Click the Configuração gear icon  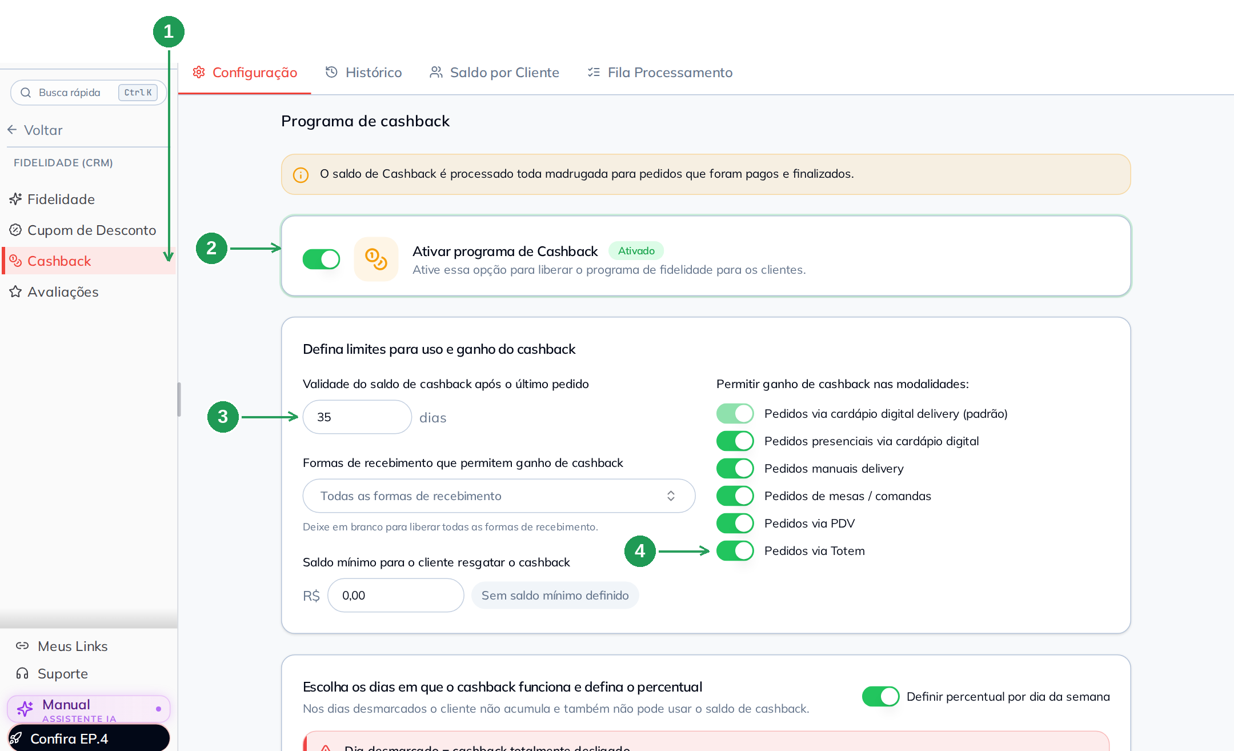click(199, 73)
